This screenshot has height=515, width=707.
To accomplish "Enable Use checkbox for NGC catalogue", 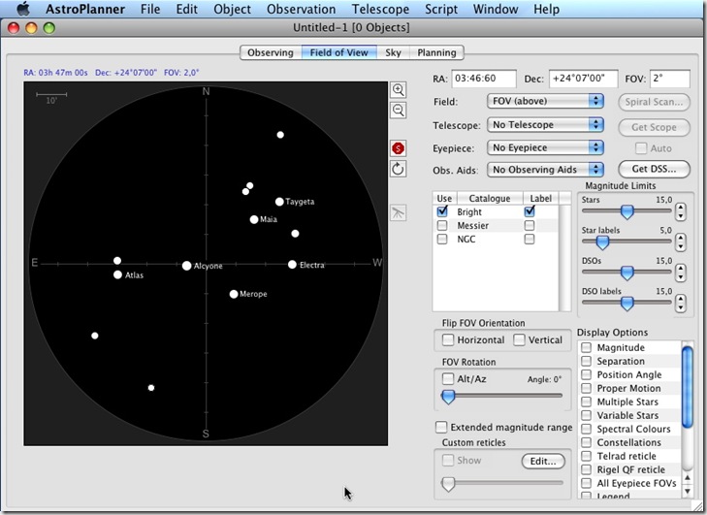I will click(x=442, y=239).
